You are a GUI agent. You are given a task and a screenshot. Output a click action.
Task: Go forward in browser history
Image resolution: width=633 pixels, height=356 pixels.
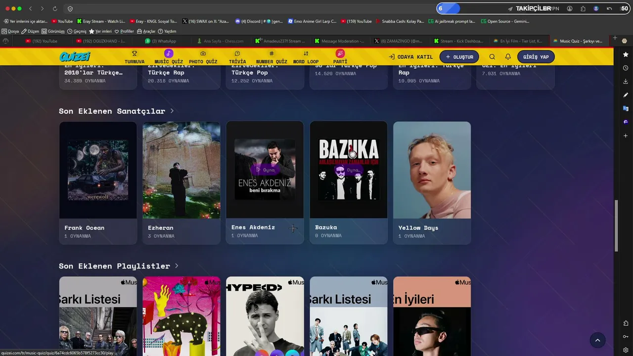pyautogui.click(x=42, y=9)
